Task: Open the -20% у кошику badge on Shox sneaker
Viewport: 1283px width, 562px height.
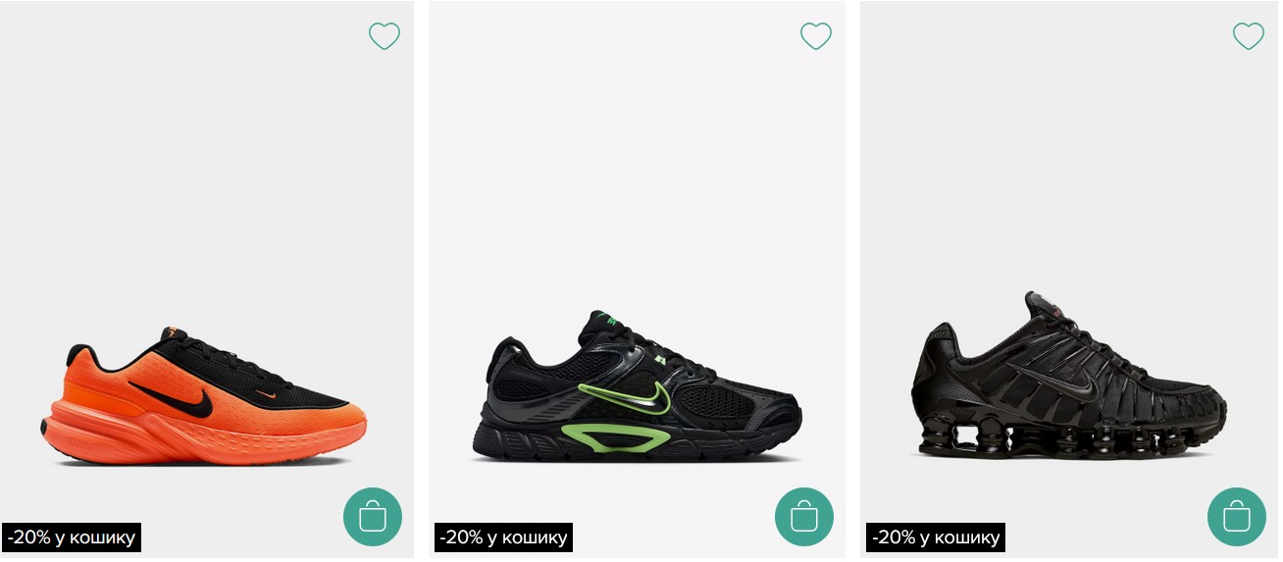Action: point(935,537)
